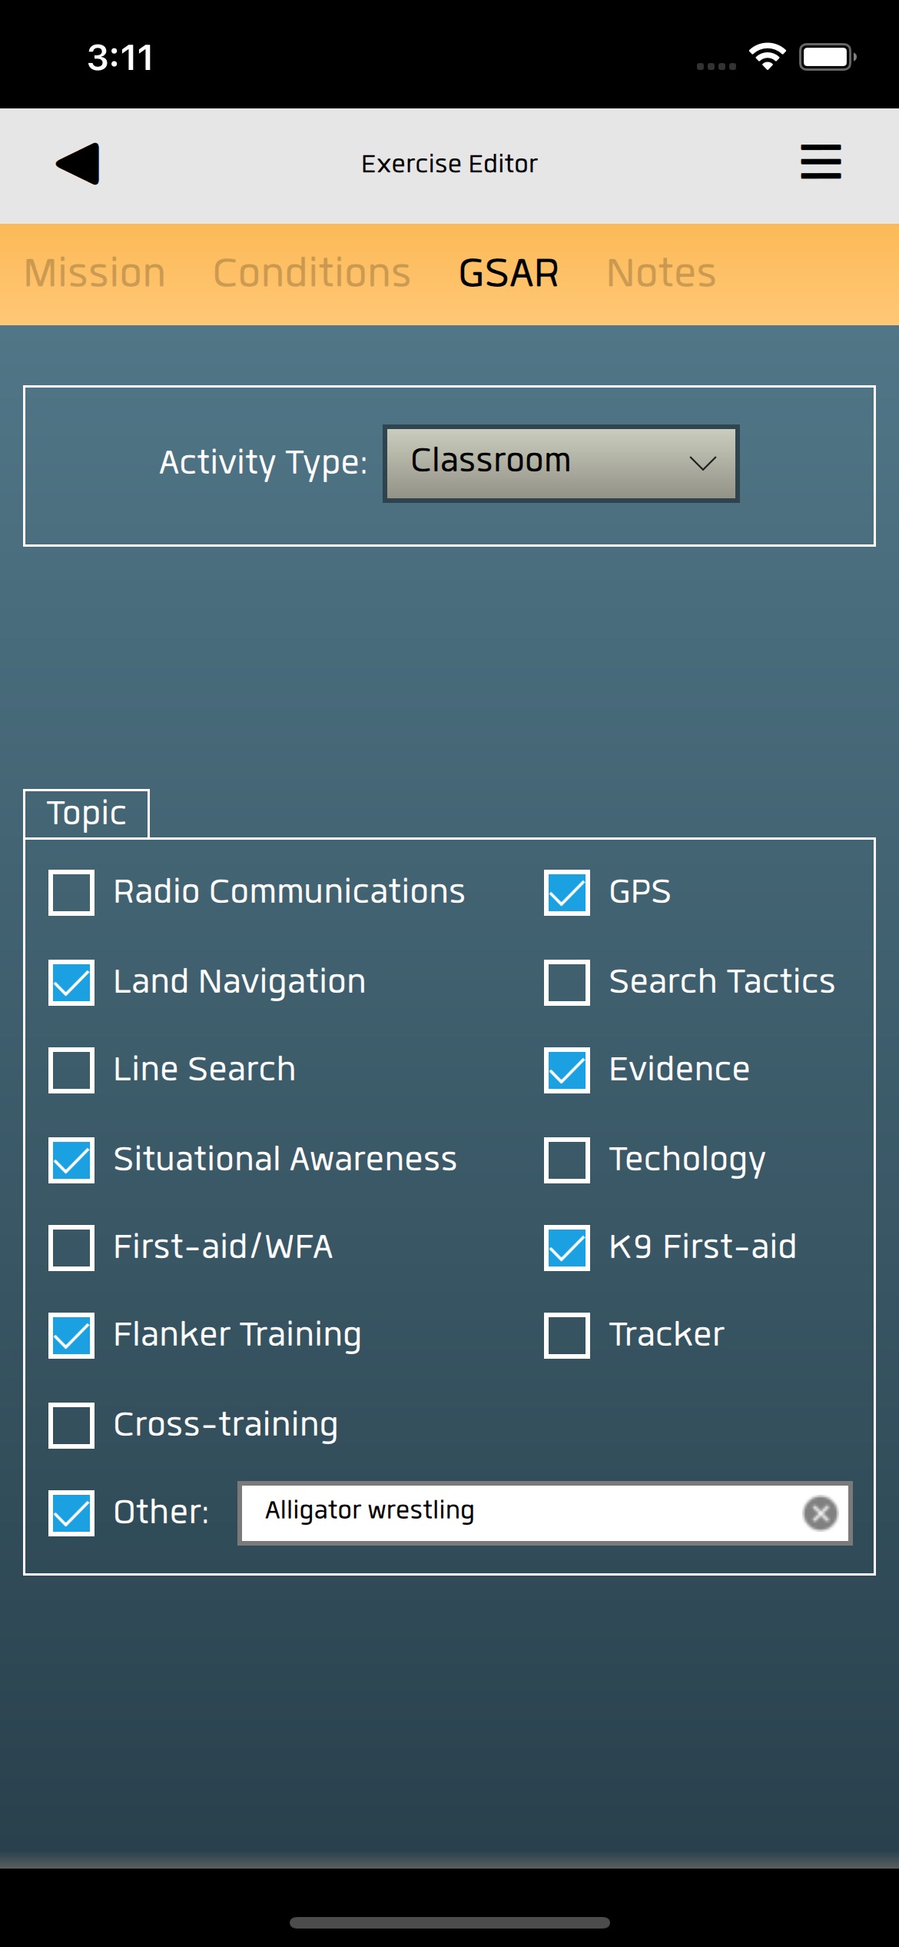The image size is (899, 1947).
Task: Uncheck the Evidence topic
Action: (x=567, y=1070)
